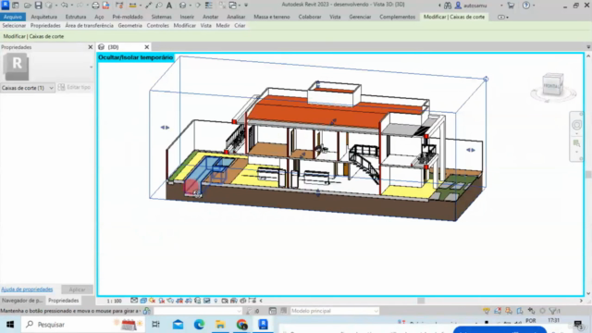Expand the 3D view dropdown arrow
The image size is (592, 333).
coord(190,6)
